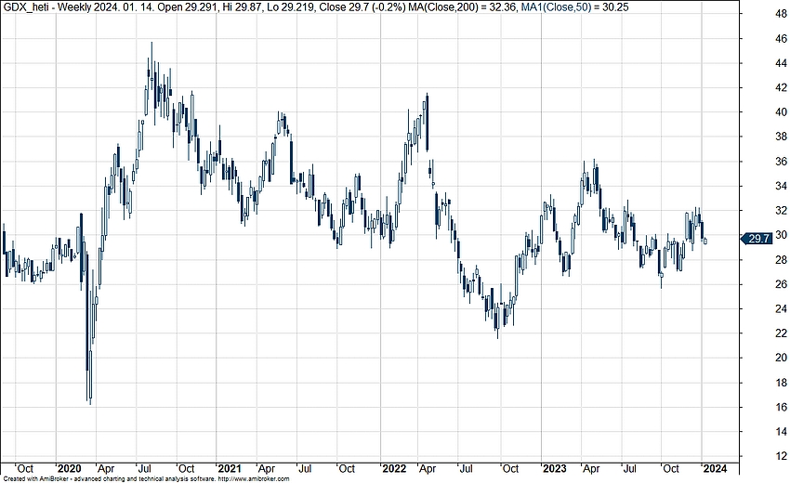
Task: Click the 2021 year label on time axis
Action: click(230, 468)
